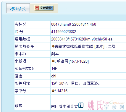Click the red seal icon on 文献索取
Image resolution: width=126 pixels, height=112 pixels.
(37, 8)
